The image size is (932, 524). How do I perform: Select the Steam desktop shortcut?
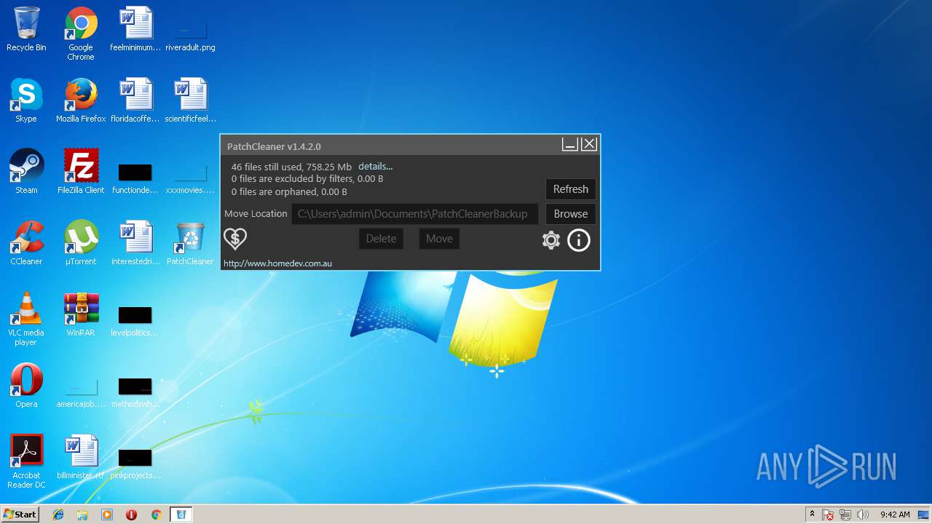pos(26,172)
